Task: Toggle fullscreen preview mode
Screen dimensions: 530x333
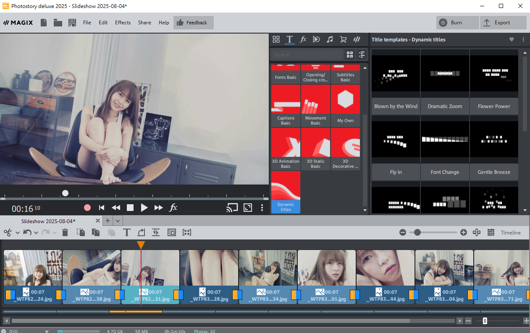Action: (248, 208)
